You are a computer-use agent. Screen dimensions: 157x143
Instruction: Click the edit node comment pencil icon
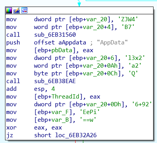(x=17, y=10)
